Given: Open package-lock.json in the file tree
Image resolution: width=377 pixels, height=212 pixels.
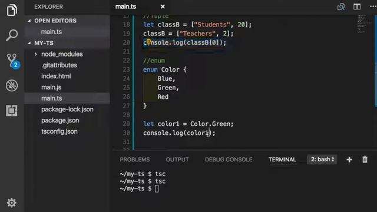Looking at the screenshot, I should click(67, 110).
